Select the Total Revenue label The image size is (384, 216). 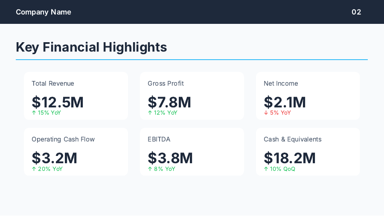click(53, 84)
